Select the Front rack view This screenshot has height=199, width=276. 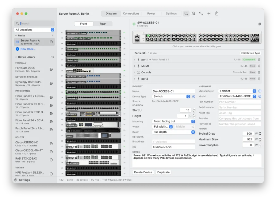point(84,24)
